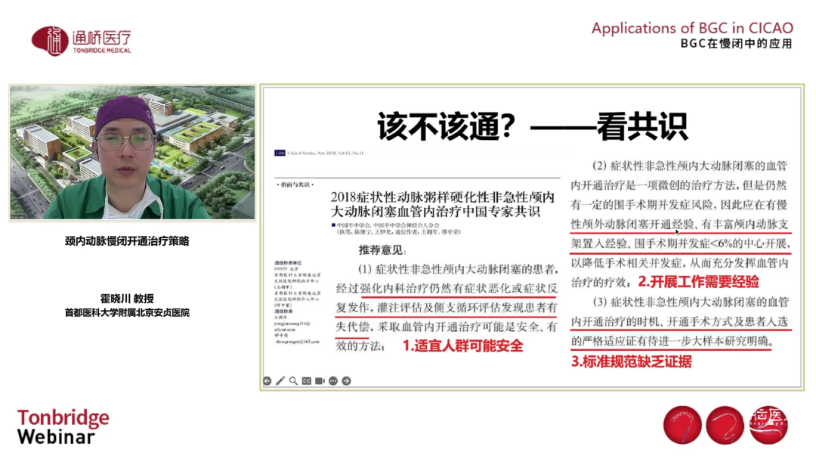Click the paragraph beginning '(3) 症状性非急性颅内'
The height and width of the screenshot is (459, 816).
(681, 321)
